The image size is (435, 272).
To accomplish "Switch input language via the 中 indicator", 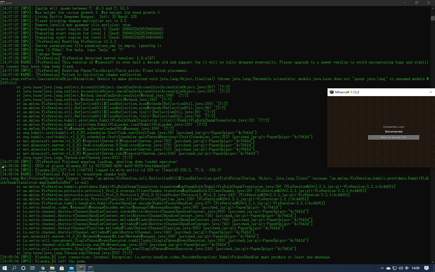I will (x=407, y=268).
